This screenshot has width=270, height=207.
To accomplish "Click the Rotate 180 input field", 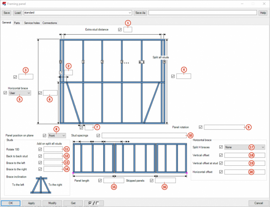I will 53,149.
